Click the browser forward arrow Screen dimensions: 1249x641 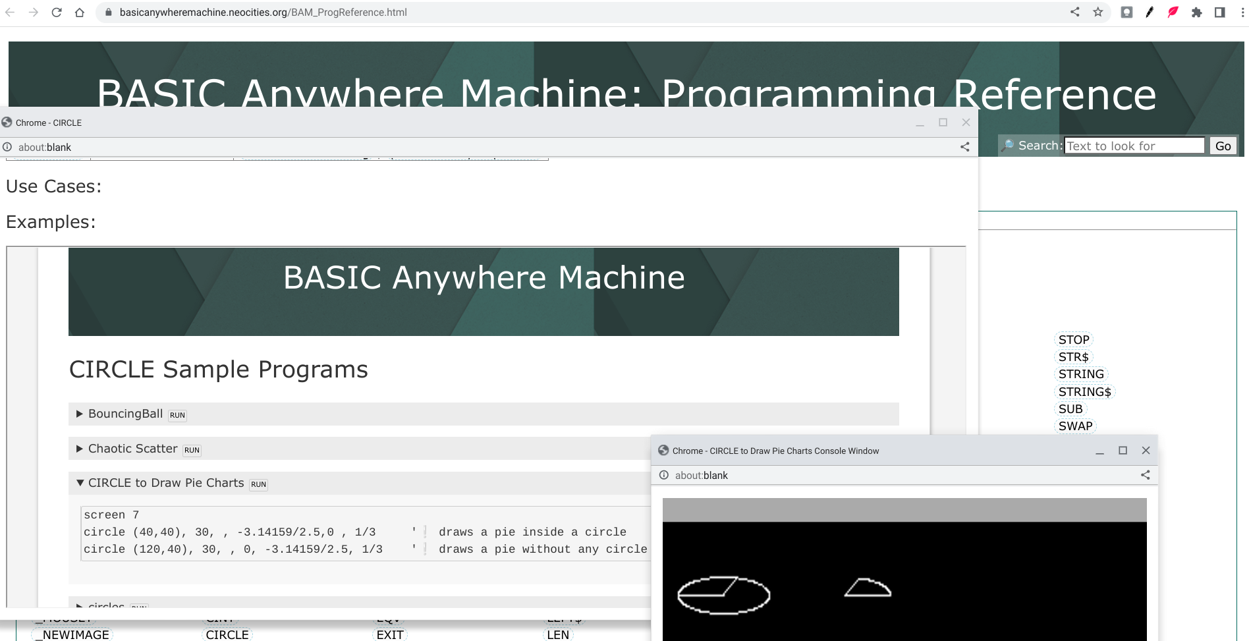(x=33, y=13)
